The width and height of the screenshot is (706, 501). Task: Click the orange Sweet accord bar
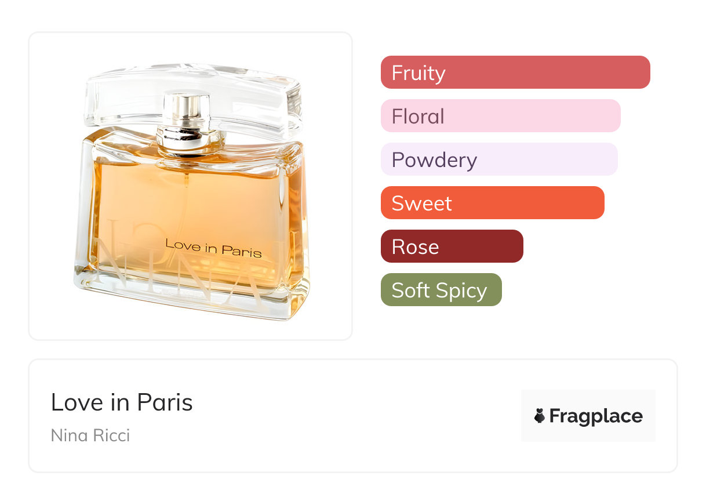(x=492, y=203)
